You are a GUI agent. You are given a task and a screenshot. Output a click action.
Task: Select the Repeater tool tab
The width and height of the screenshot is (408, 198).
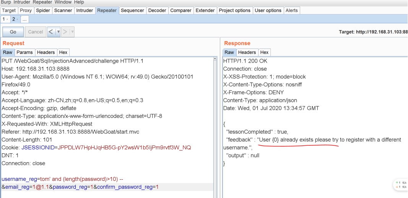pos(107,10)
